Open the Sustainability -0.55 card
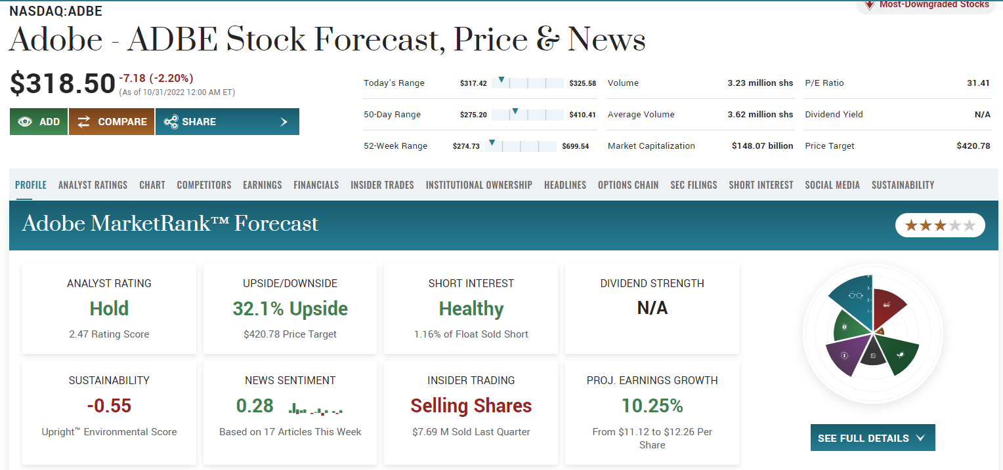1003x470 pixels. 109,412
